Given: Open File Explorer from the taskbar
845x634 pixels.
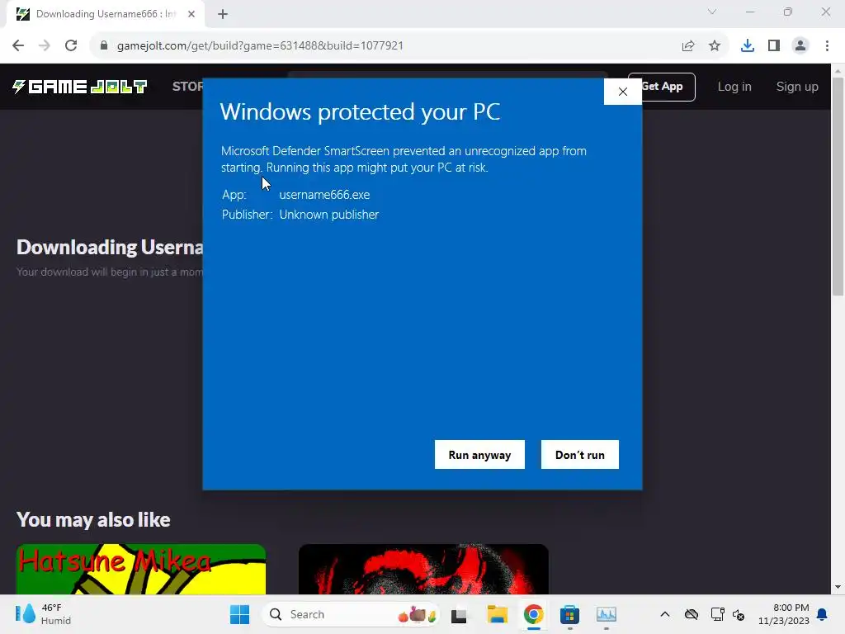Looking at the screenshot, I should coord(497,614).
